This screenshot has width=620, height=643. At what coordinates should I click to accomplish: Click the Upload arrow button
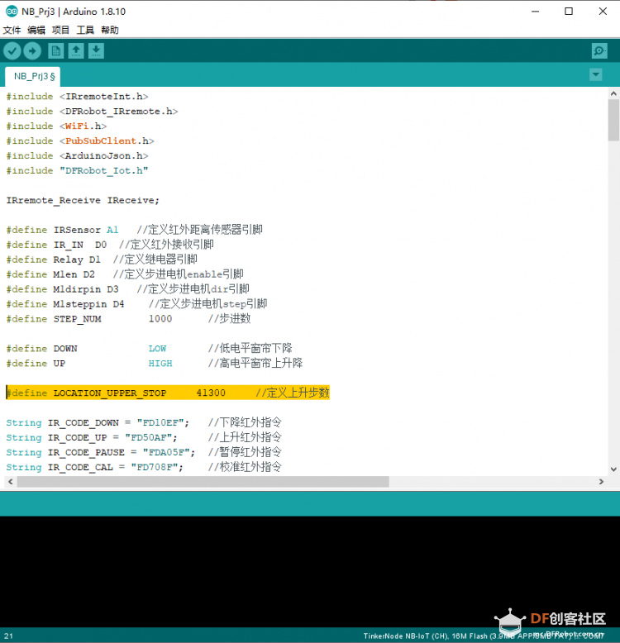32,51
